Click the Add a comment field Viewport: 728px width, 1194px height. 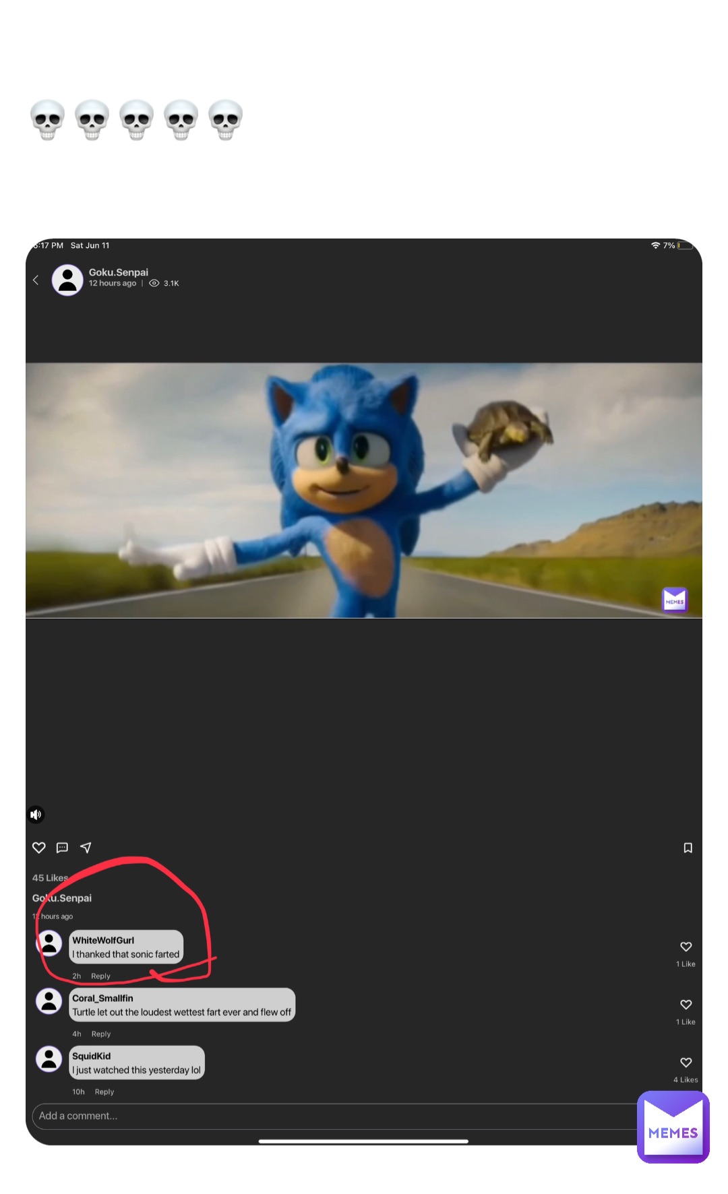tap(330, 1116)
